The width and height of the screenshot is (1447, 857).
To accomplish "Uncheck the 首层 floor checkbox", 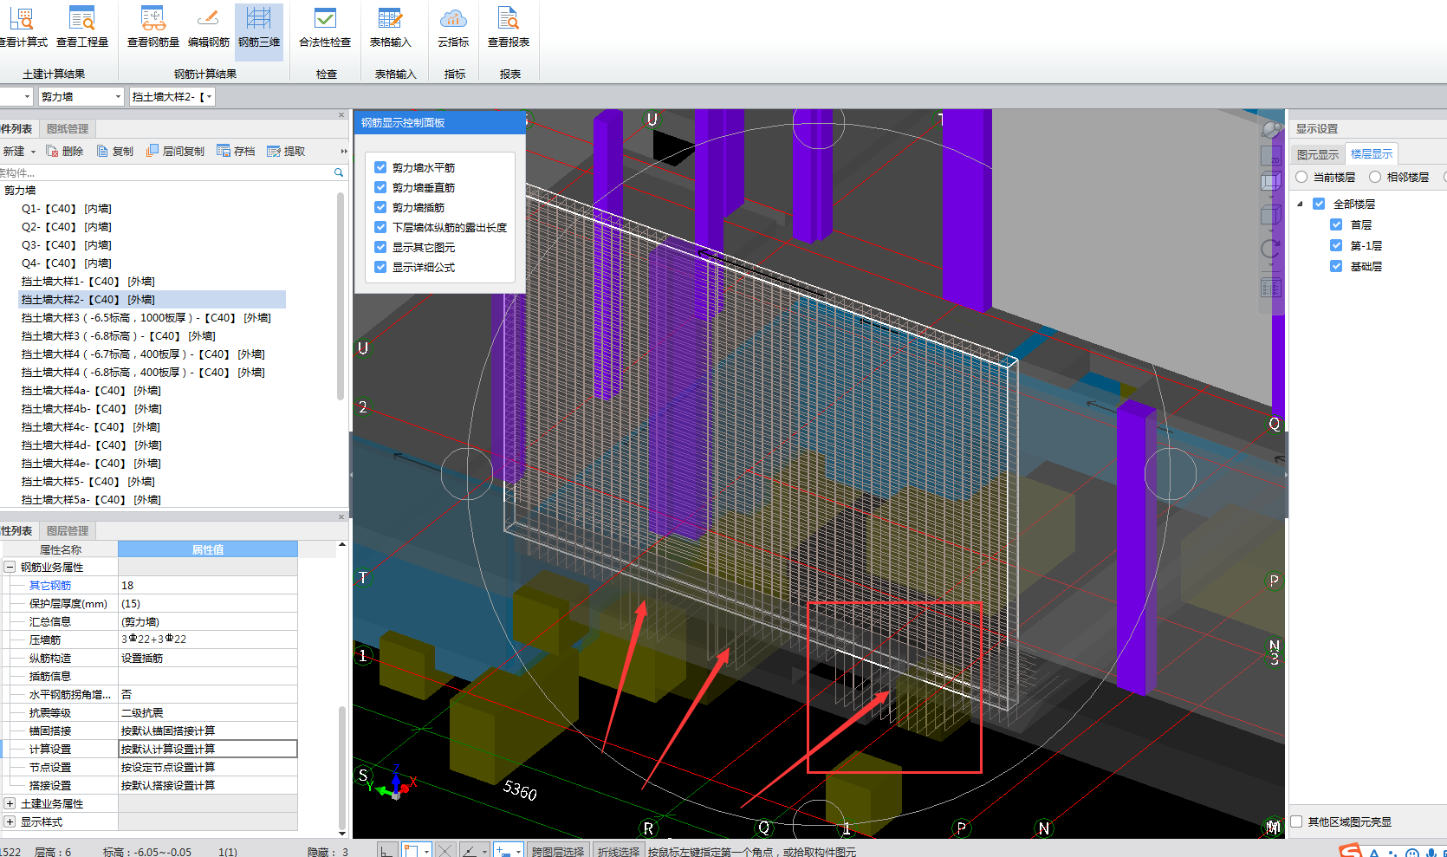I will 1336,224.
